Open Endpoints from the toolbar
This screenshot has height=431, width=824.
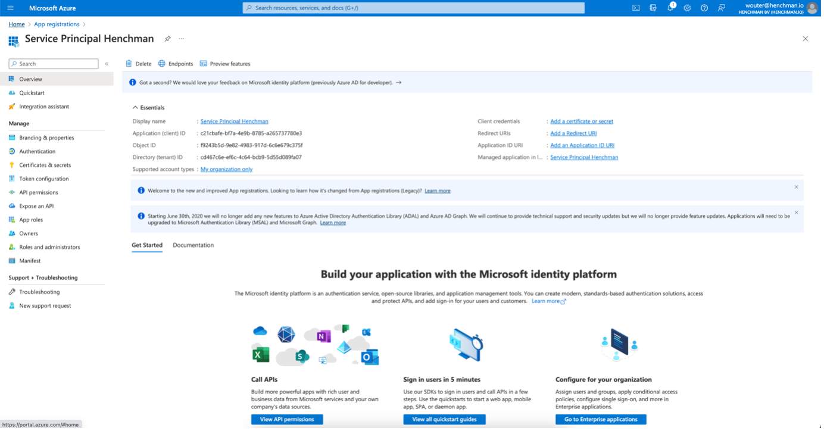tap(176, 64)
